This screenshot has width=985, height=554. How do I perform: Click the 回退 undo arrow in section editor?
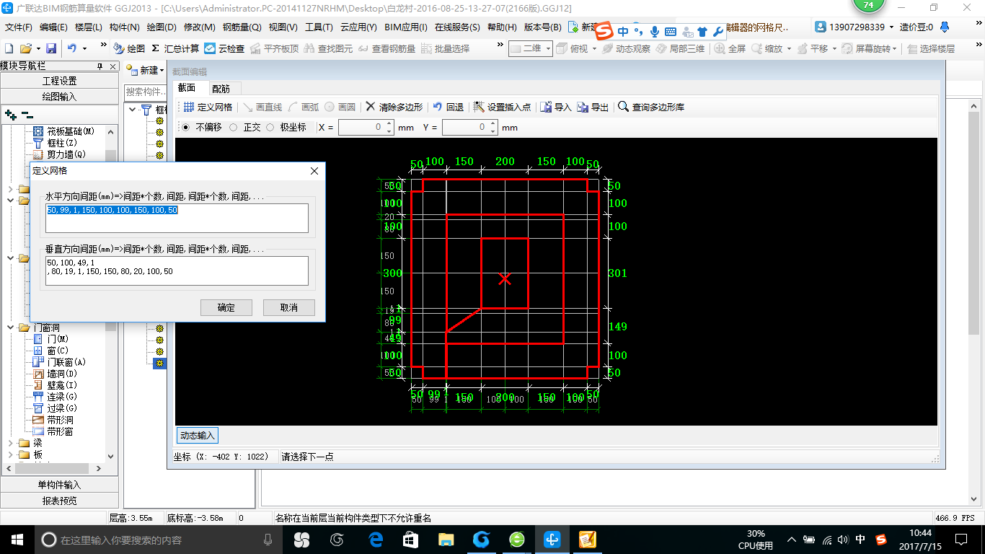point(438,107)
